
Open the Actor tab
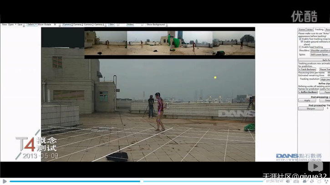coord(310,29)
